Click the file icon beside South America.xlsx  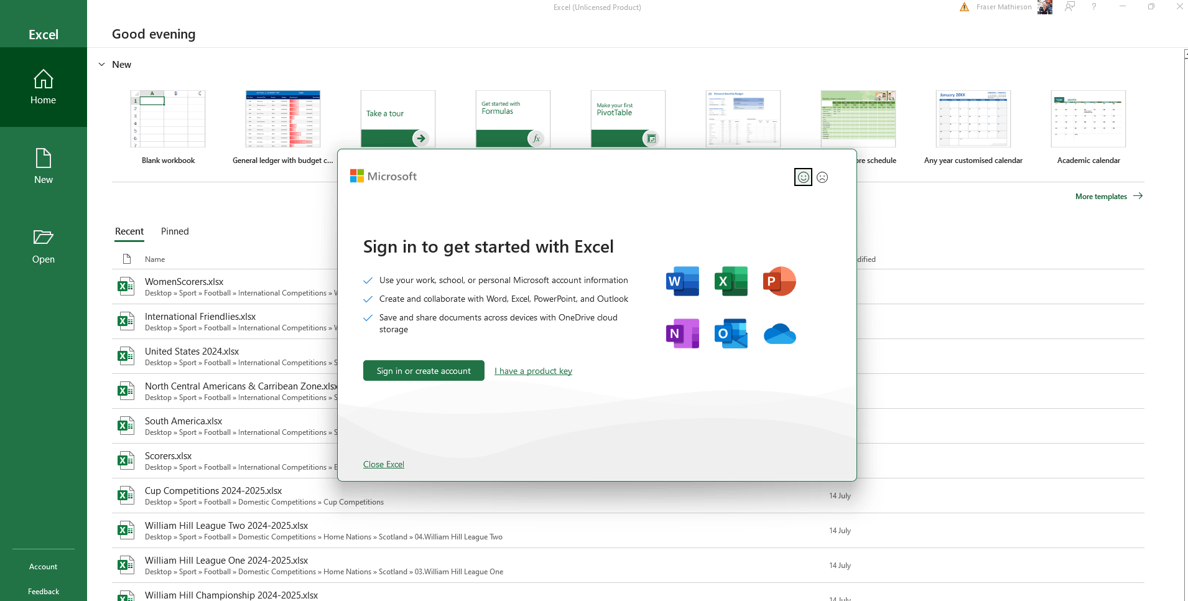126,426
